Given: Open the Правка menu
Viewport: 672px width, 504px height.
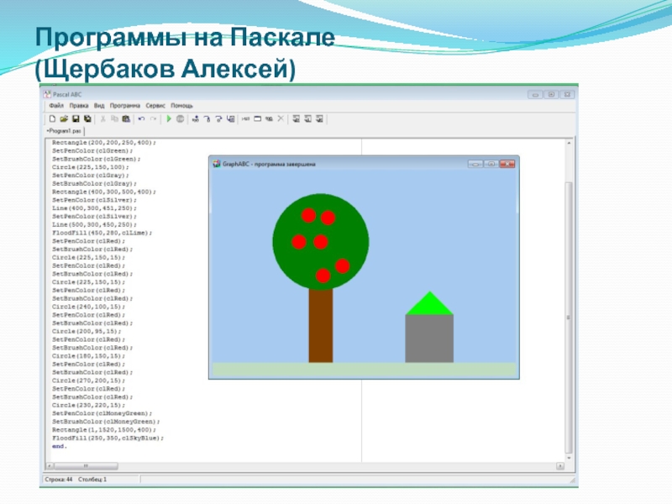Looking at the screenshot, I should pyautogui.click(x=78, y=106).
